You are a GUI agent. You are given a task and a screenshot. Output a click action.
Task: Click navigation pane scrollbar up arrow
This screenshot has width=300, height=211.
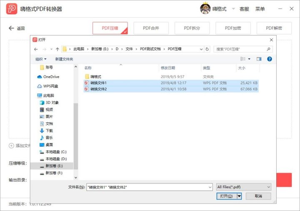coord(76,67)
